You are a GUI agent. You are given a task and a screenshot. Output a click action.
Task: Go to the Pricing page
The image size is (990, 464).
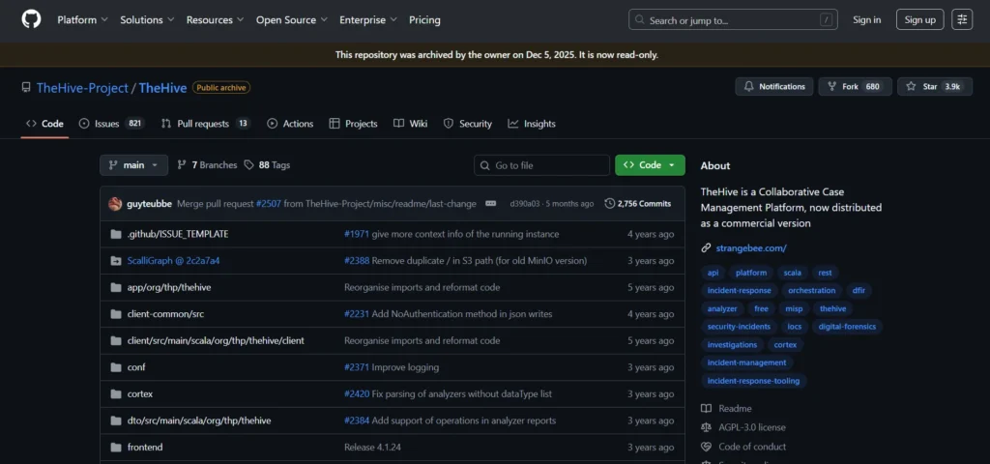pos(425,19)
